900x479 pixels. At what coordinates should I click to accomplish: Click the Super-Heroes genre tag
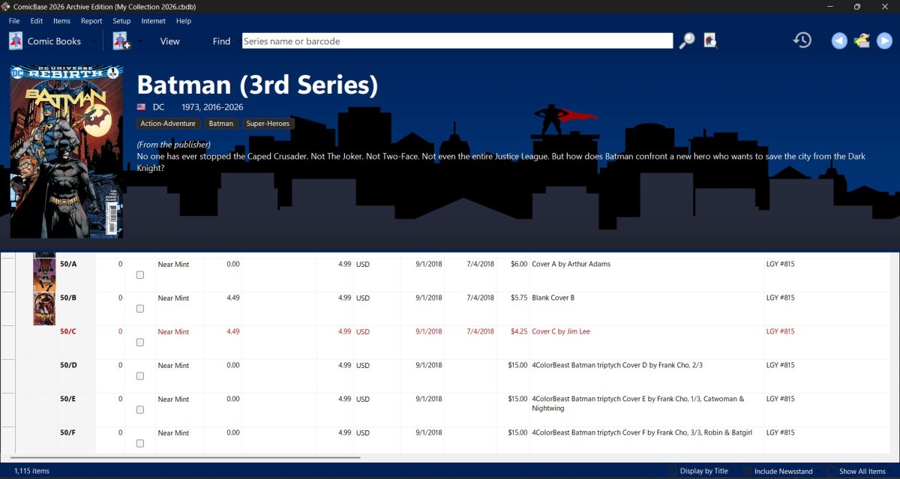click(x=268, y=124)
